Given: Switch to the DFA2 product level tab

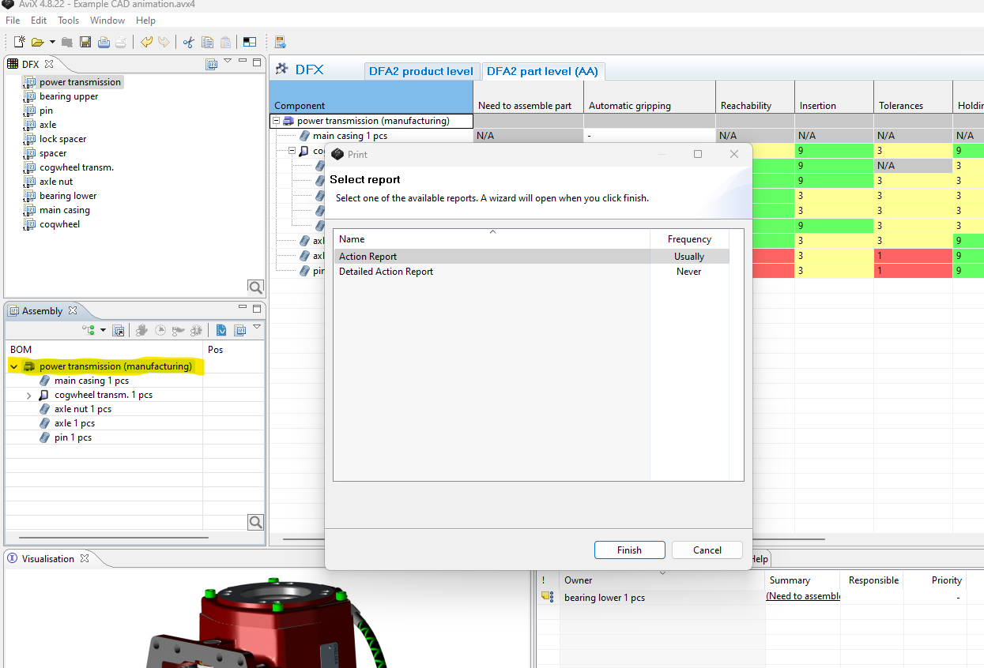Looking at the screenshot, I should [x=420, y=71].
